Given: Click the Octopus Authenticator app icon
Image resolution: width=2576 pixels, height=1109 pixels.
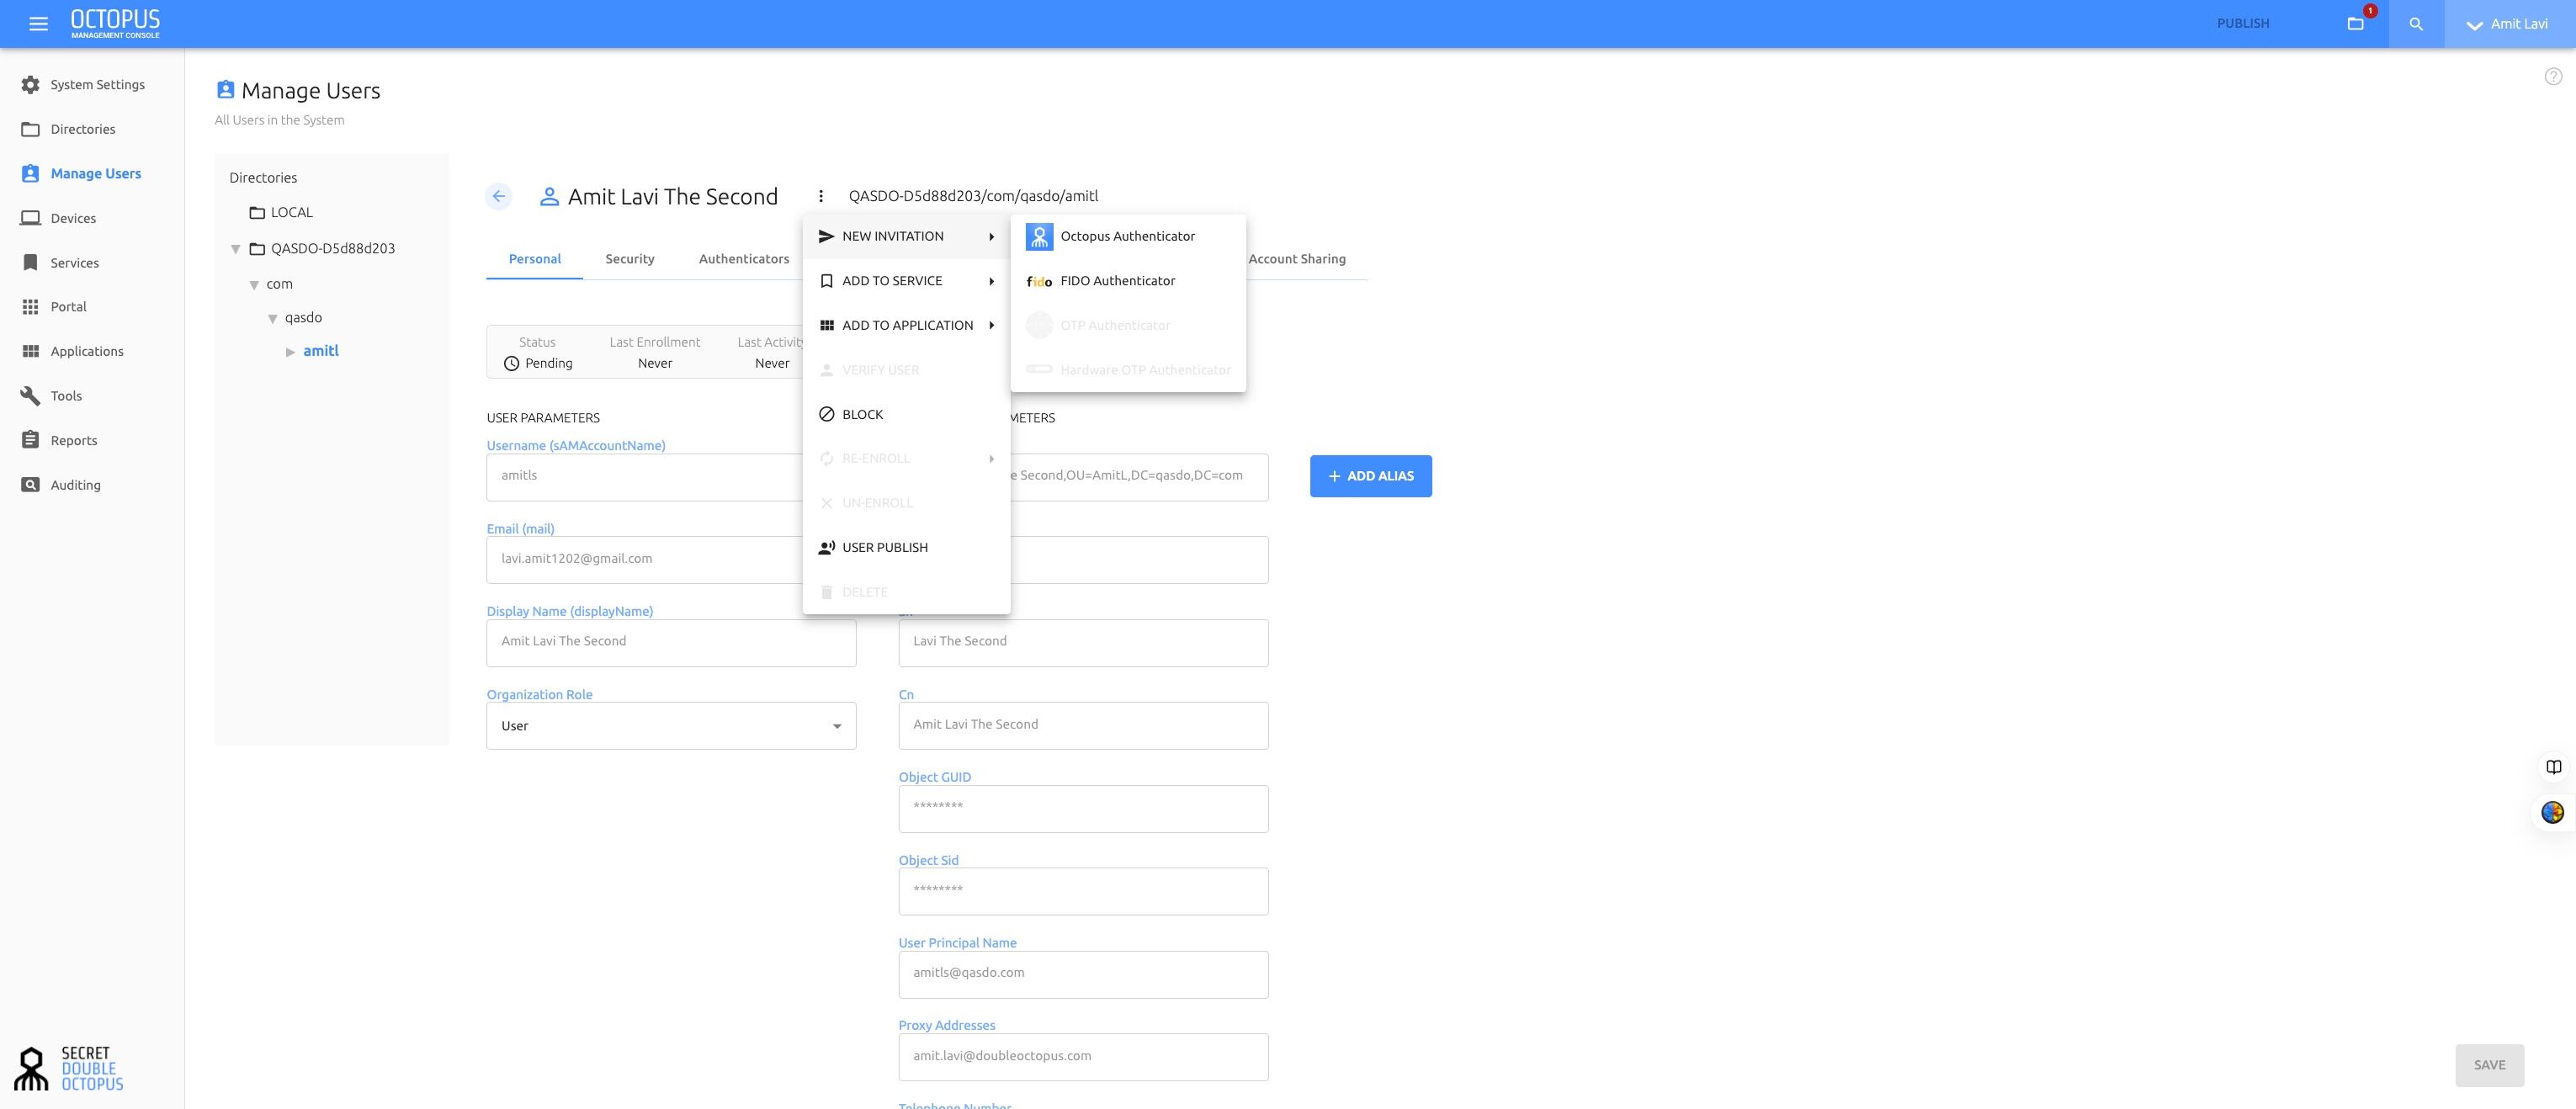Looking at the screenshot, I should click(1039, 237).
